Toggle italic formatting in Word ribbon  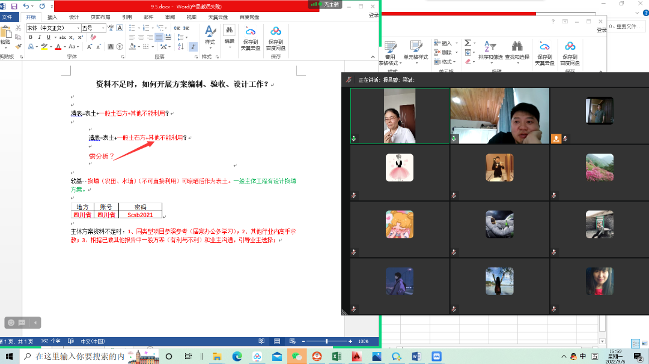pyautogui.click(x=40, y=37)
